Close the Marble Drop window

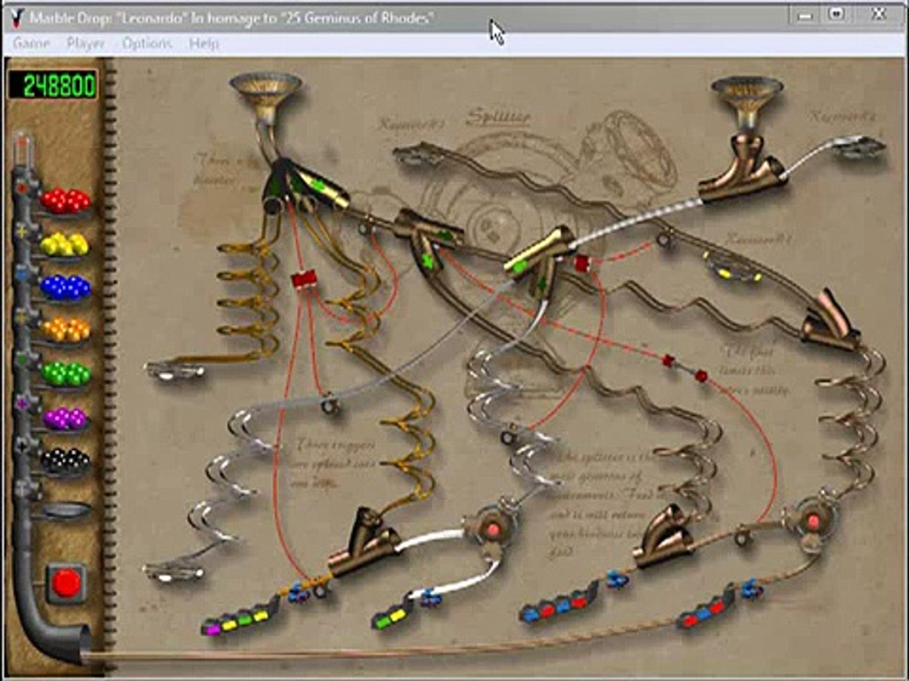coord(879,15)
